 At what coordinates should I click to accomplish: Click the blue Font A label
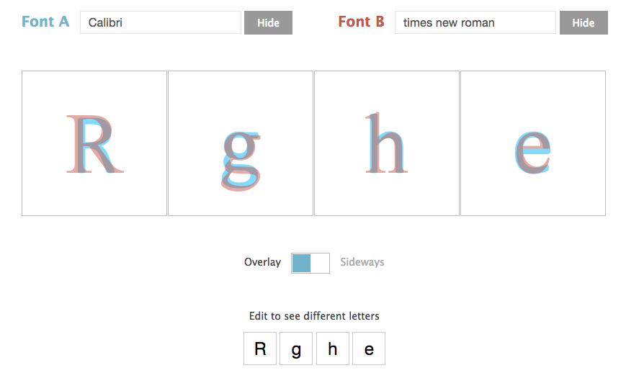pyautogui.click(x=45, y=22)
